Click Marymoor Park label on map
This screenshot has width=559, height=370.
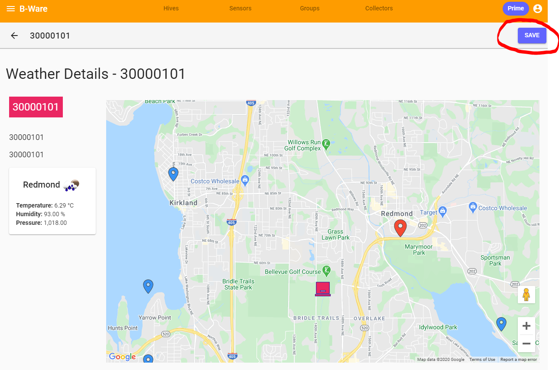click(419, 250)
